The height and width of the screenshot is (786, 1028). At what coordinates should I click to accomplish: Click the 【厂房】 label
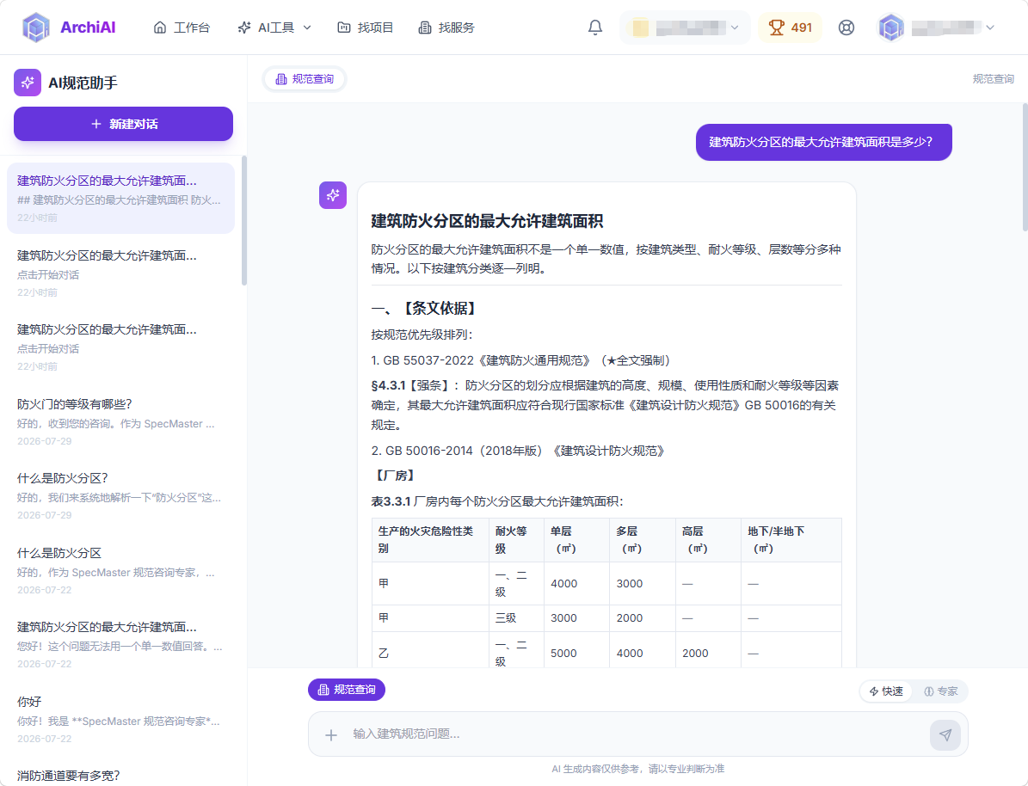(x=396, y=476)
